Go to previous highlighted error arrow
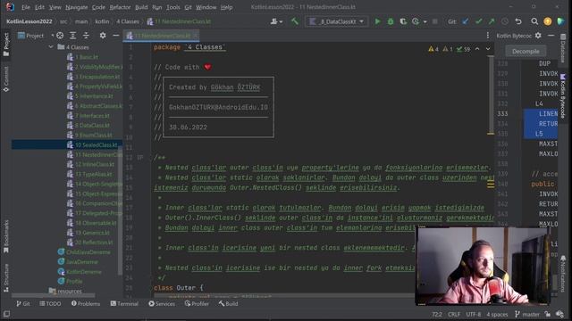This screenshot has width=572, height=321. click(477, 49)
